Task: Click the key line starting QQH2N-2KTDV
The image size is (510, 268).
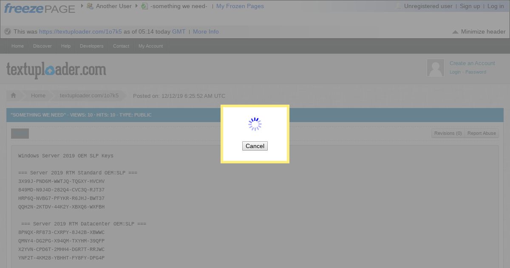Action: 61,207
